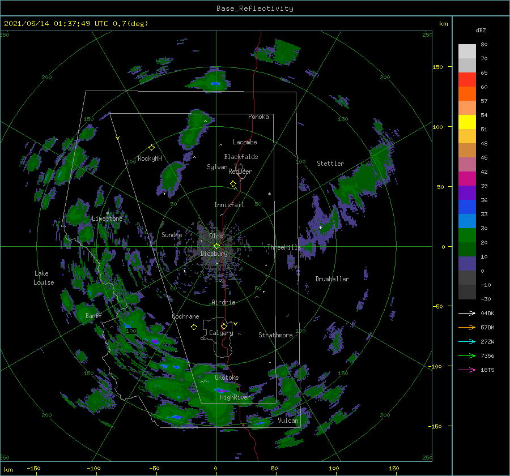Click the green 7356 arrow in legend
Image resolution: width=510 pixels, height=476 pixels.
pyautogui.click(x=467, y=356)
